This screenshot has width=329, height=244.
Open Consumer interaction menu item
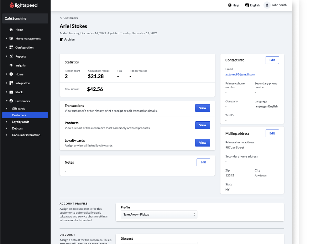coord(26,135)
